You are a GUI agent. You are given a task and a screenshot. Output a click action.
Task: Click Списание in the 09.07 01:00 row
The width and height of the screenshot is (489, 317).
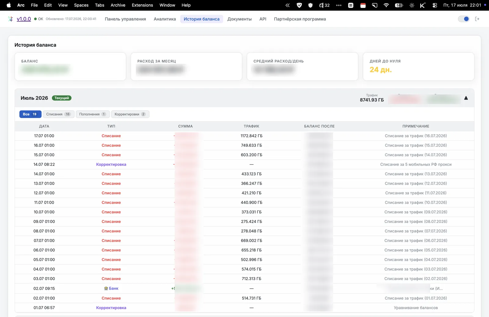pyautogui.click(x=111, y=222)
